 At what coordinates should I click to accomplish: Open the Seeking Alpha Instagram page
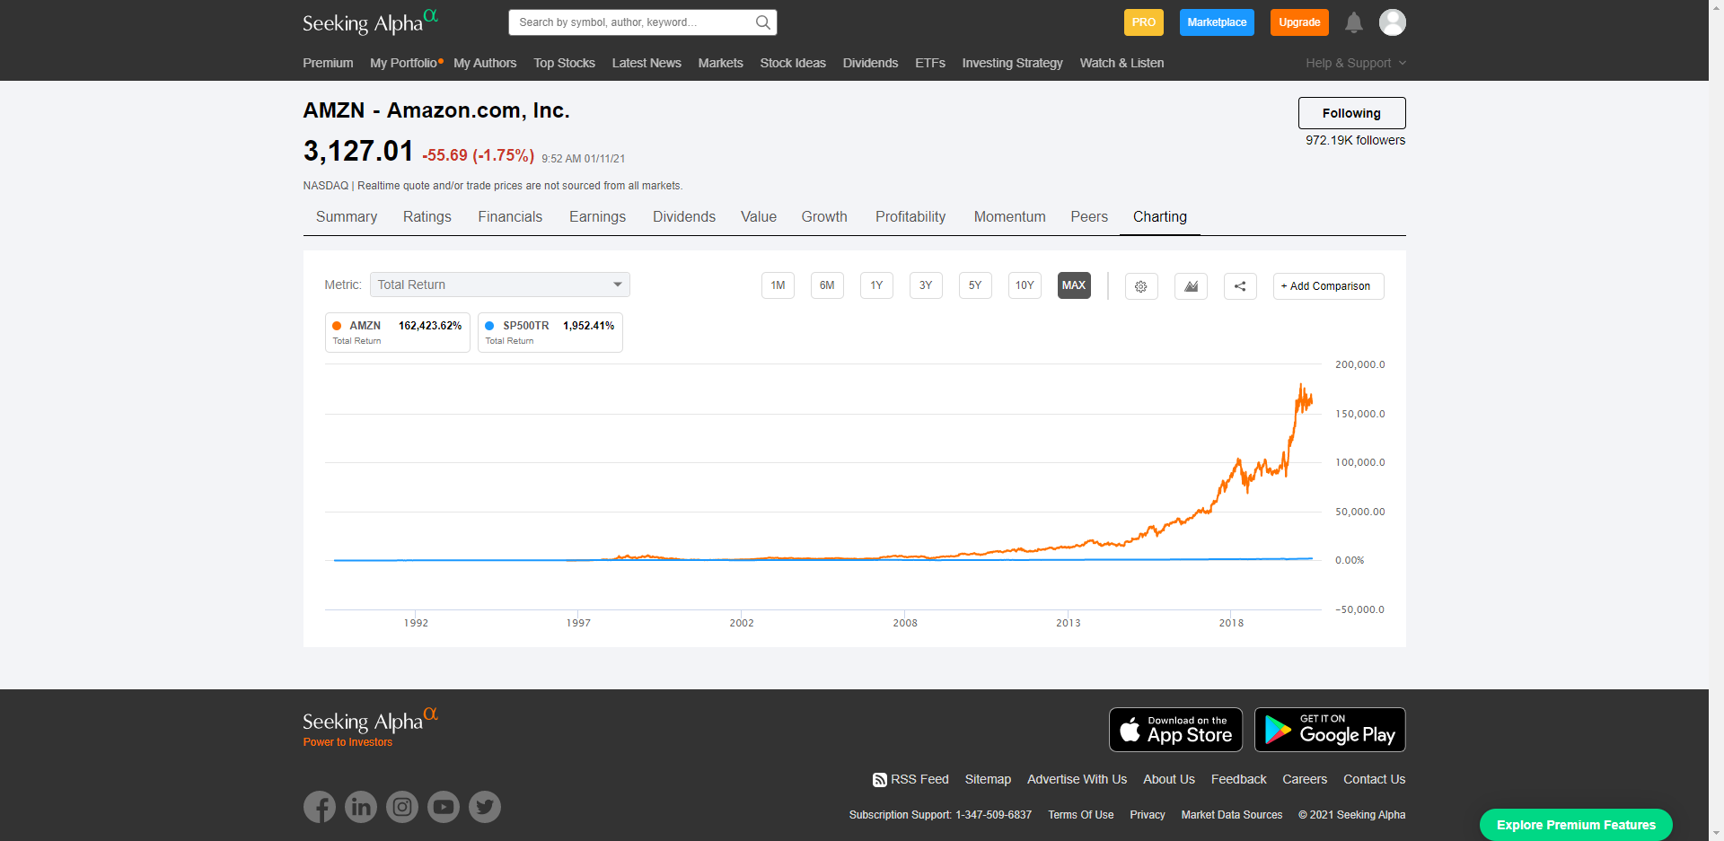[x=402, y=807]
